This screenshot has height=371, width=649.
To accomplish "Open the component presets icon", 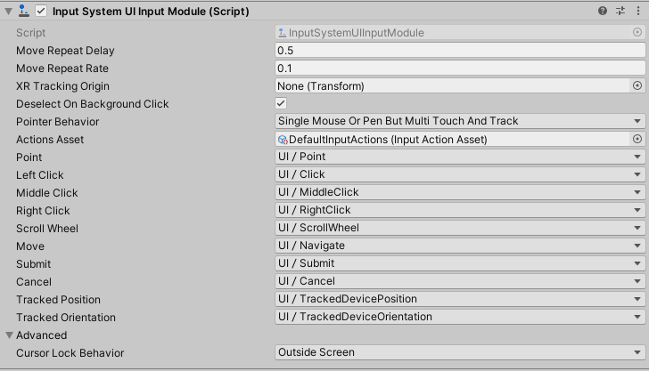I will 620,11.
